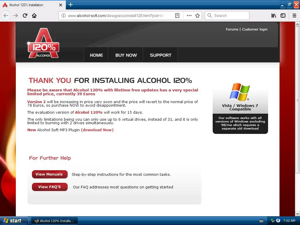The height and width of the screenshot is (225, 300).
Task: Click the on-screen keyboard tray icon
Action: [261, 221]
